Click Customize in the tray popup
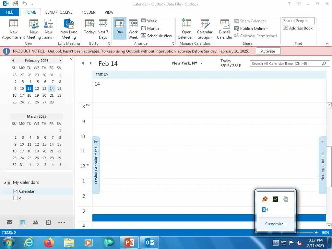Viewport: 332px width, 249px height. coord(276,224)
